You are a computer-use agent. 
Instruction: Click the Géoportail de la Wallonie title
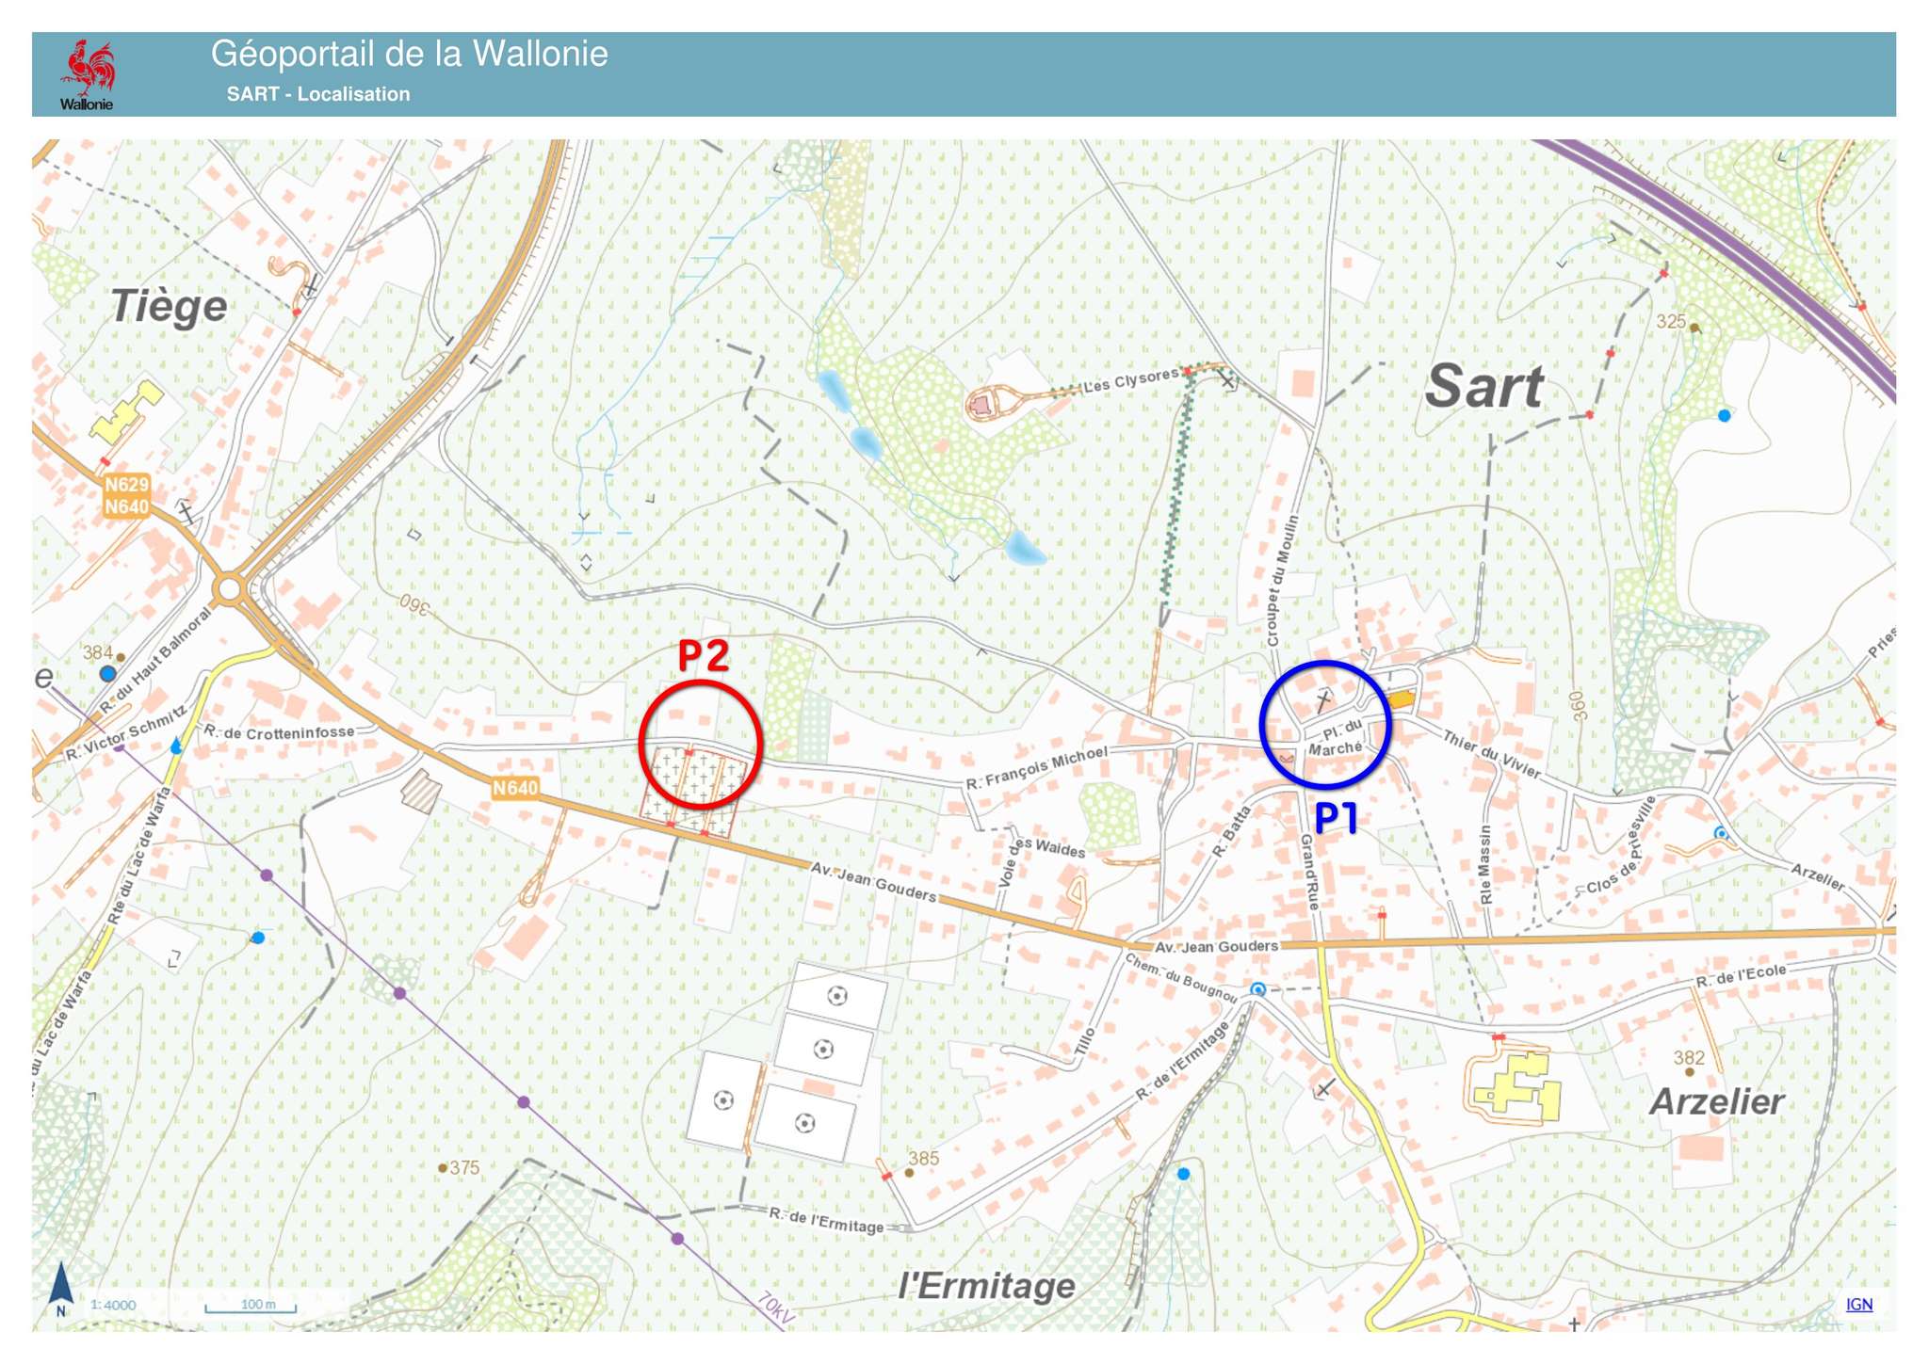[x=409, y=54]
